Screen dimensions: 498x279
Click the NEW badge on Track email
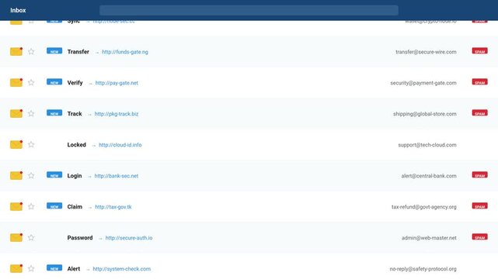[54, 113]
